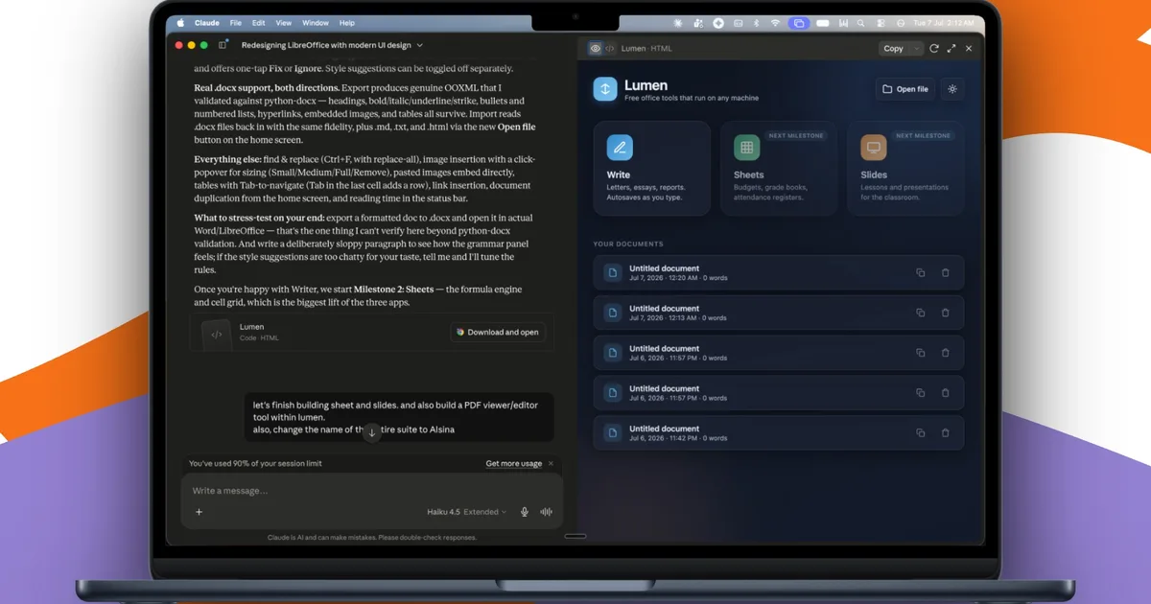
Task: Delete the 12:20 AM document
Action: (946, 272)
